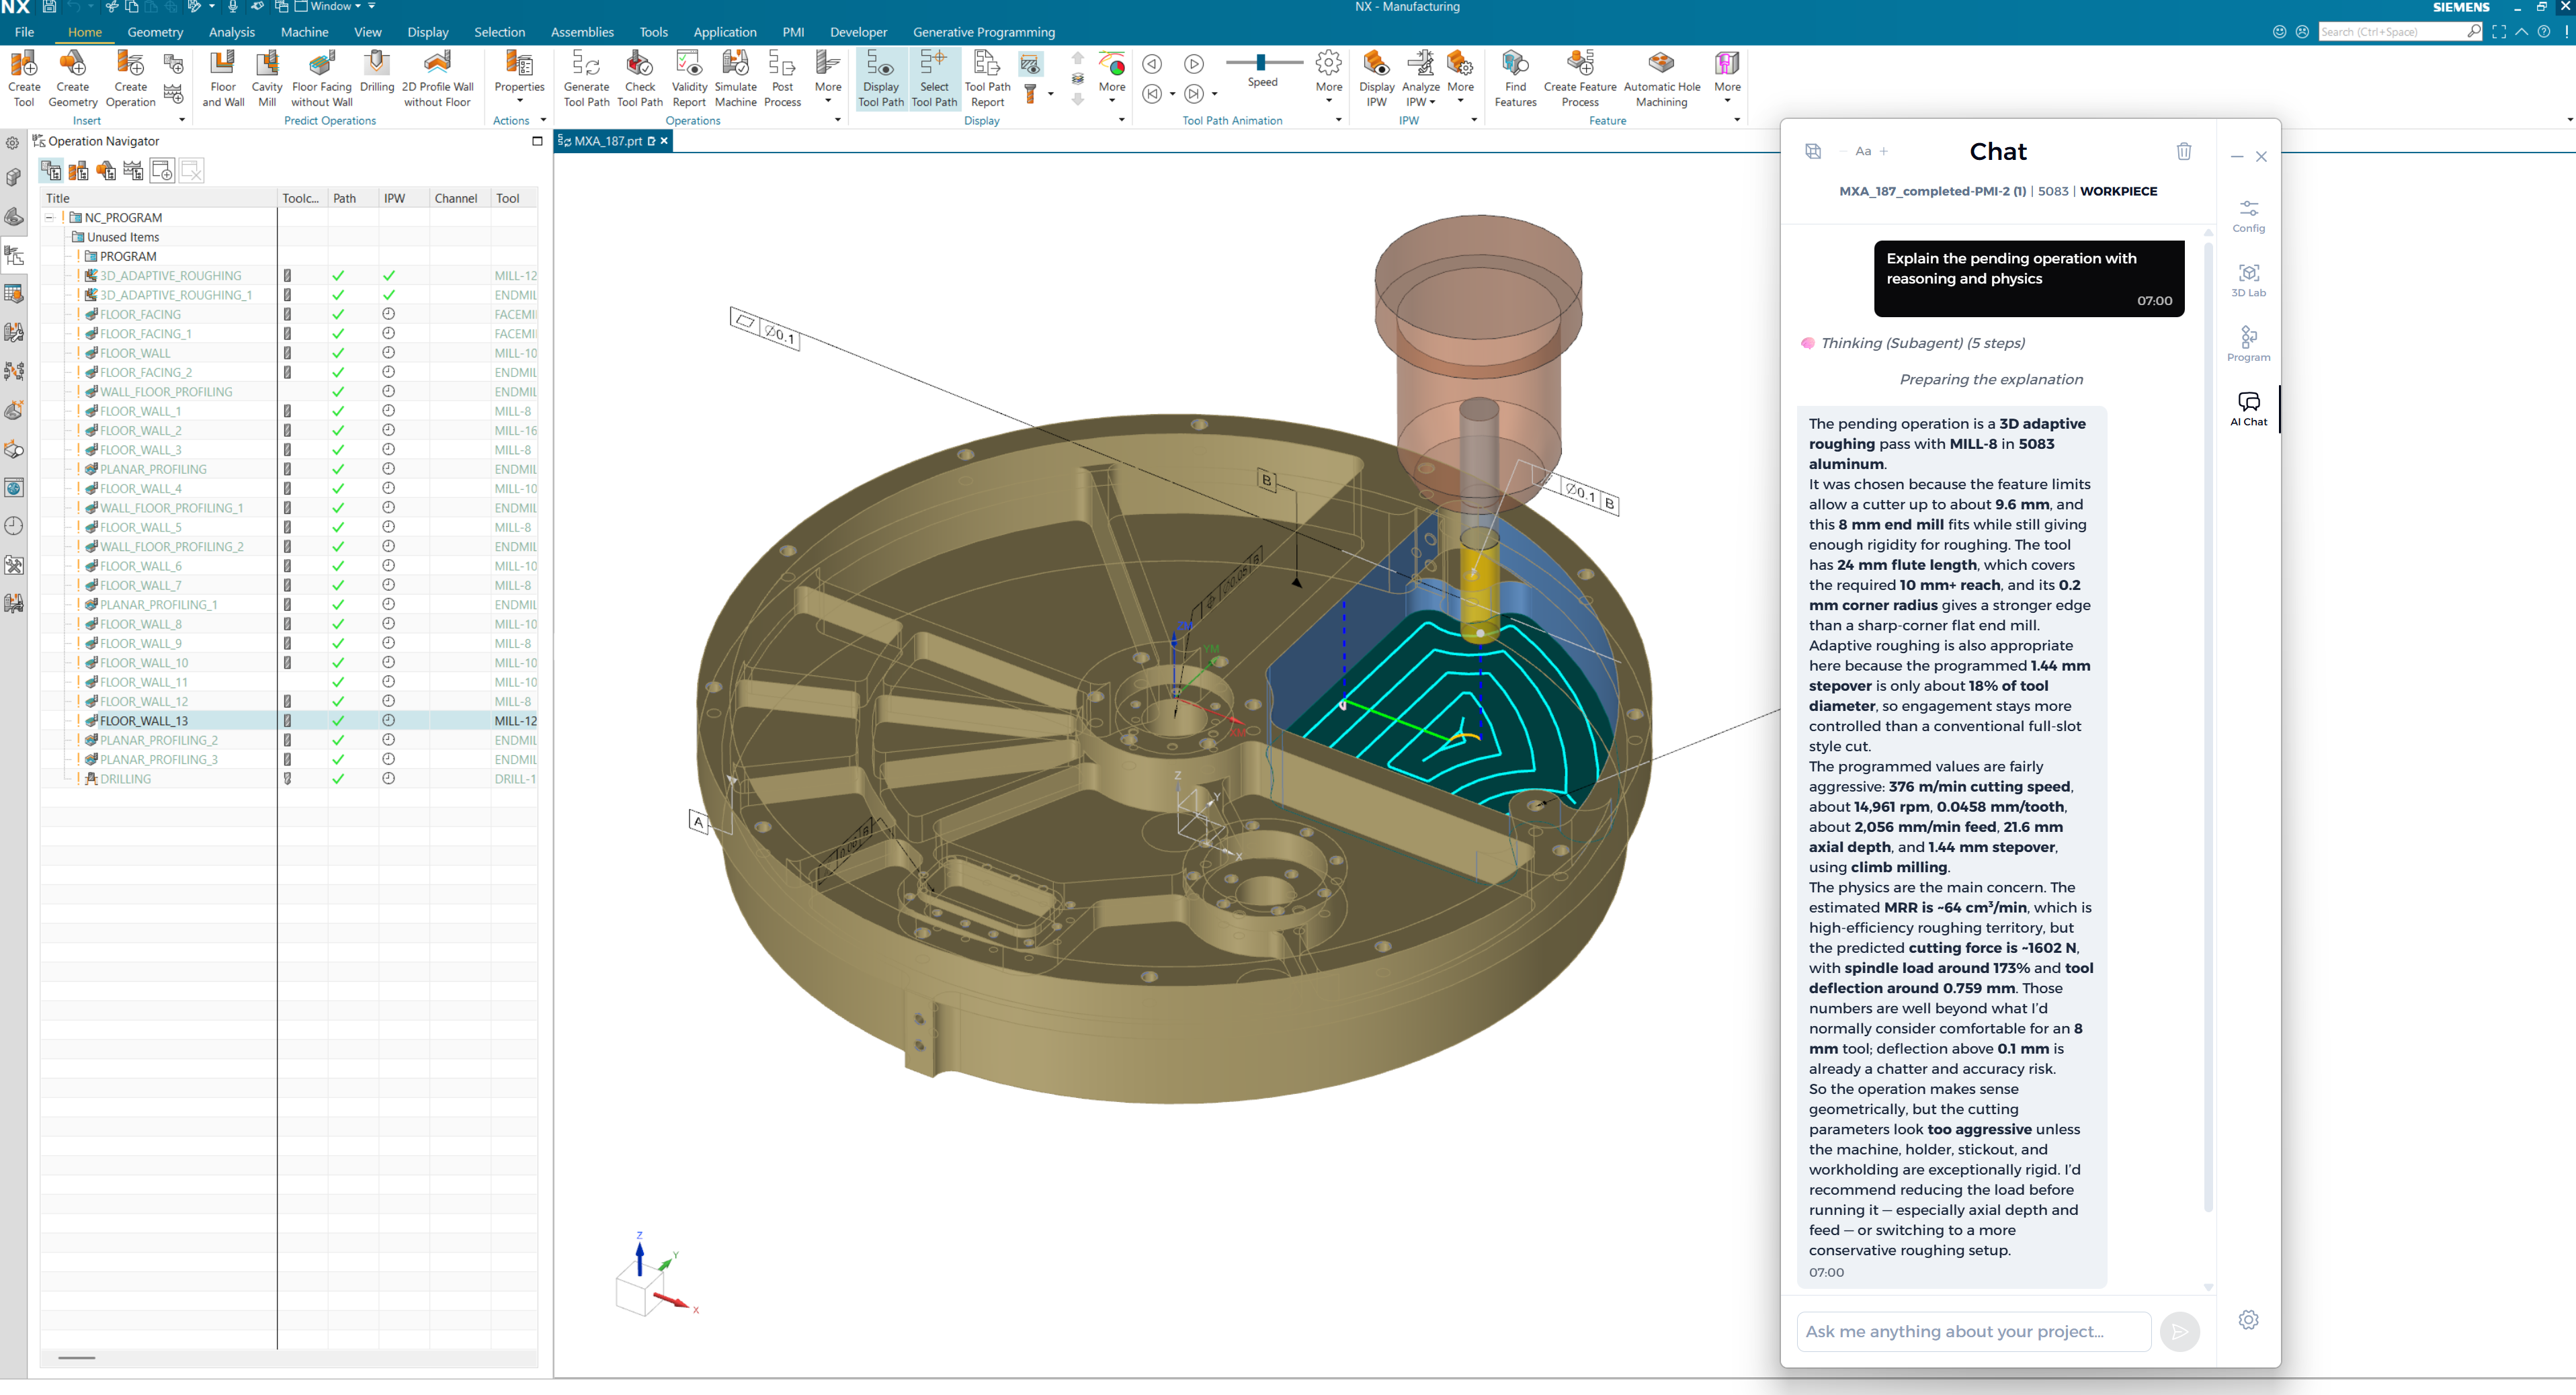Open Generative Programming tab

click(983, 32)
